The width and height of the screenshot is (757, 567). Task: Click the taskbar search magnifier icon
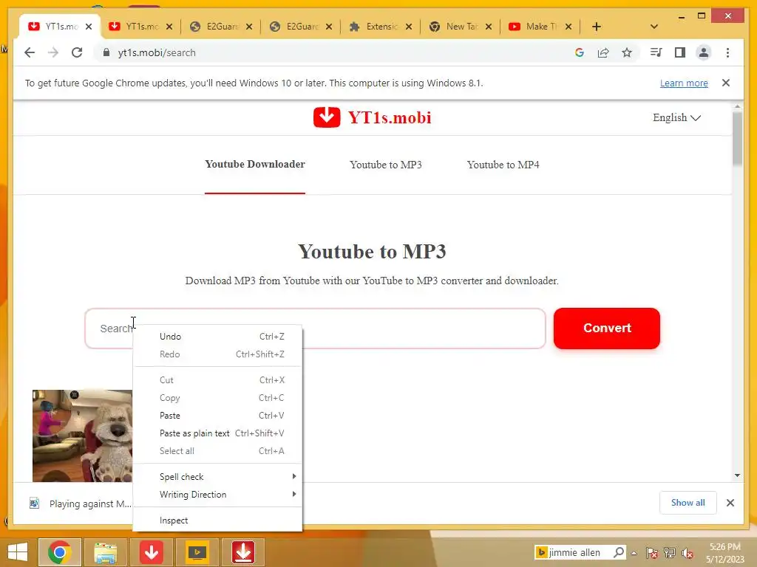[619, 552]
